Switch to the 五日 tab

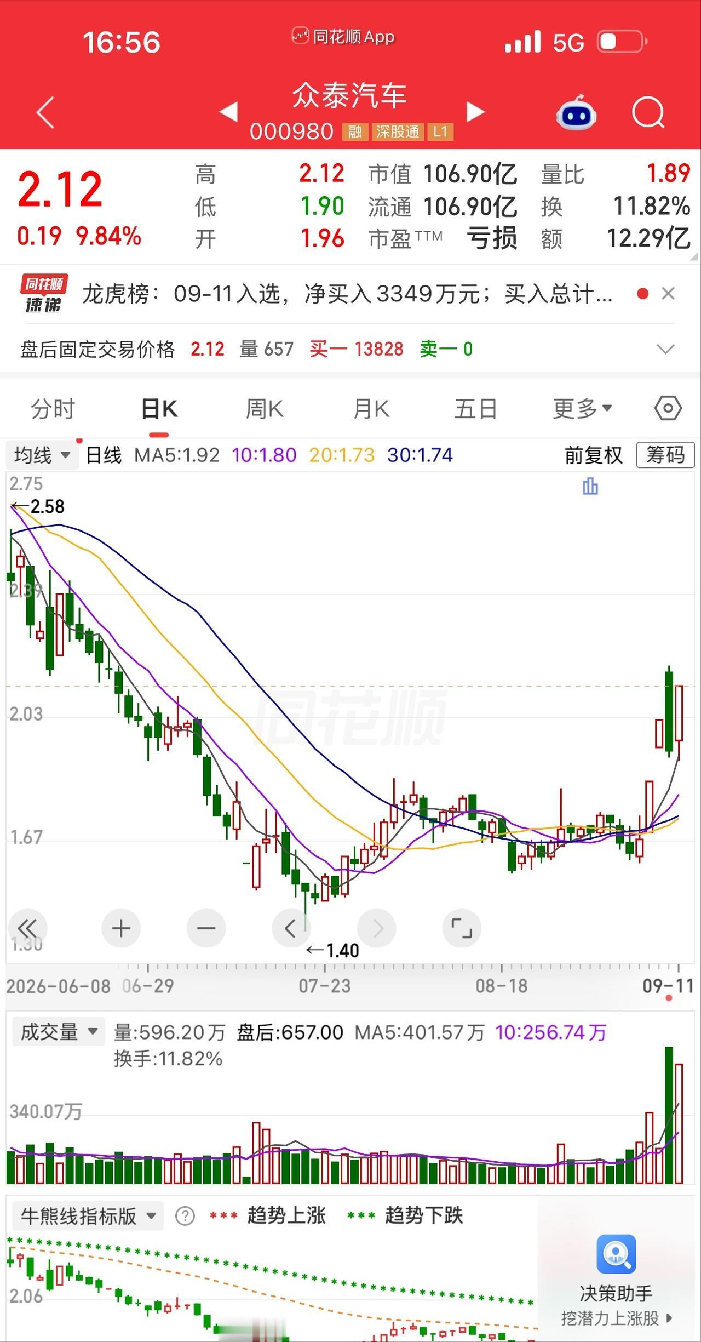tap(475, 409)
